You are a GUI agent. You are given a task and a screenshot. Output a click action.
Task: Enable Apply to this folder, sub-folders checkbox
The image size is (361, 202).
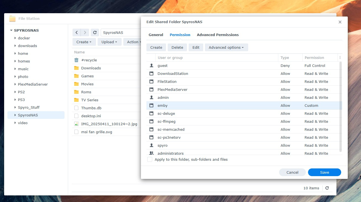pyautogui.click(x=150, y=159)
